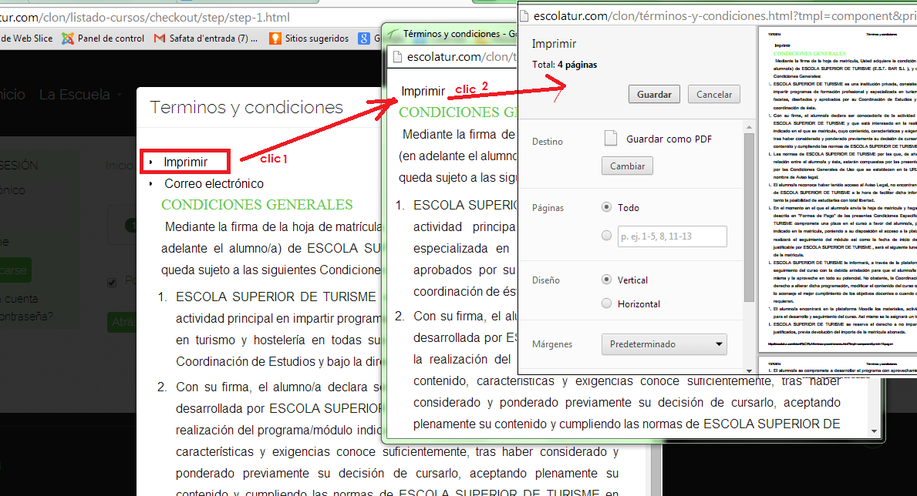
Task: Click Guardar in the print dialog
Action: [x=654, y=94]
